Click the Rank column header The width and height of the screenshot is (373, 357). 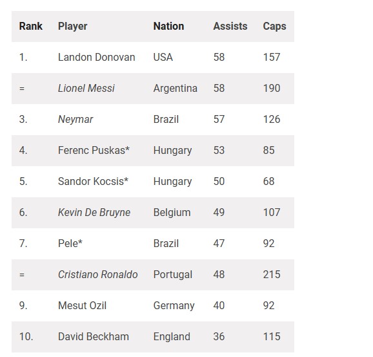pyautogui.click(x=31, y=27)
